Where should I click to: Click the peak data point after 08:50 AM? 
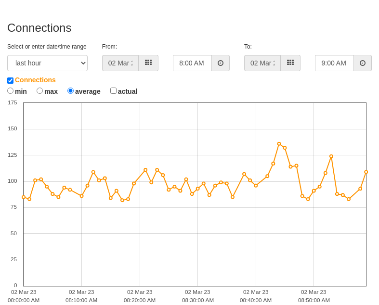(x=331, y=156)
